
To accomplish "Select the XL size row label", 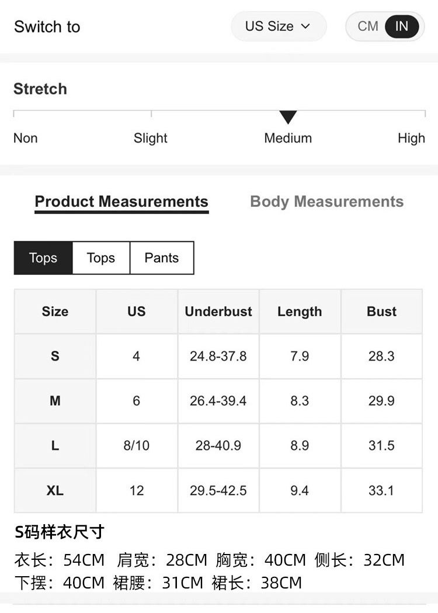I will tap(55, 490).
